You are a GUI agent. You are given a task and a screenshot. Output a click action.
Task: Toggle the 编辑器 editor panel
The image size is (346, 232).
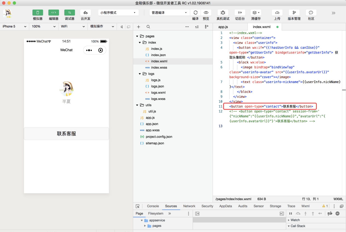54,13
